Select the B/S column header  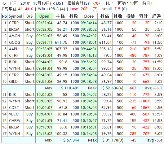[x=29, y=16]
